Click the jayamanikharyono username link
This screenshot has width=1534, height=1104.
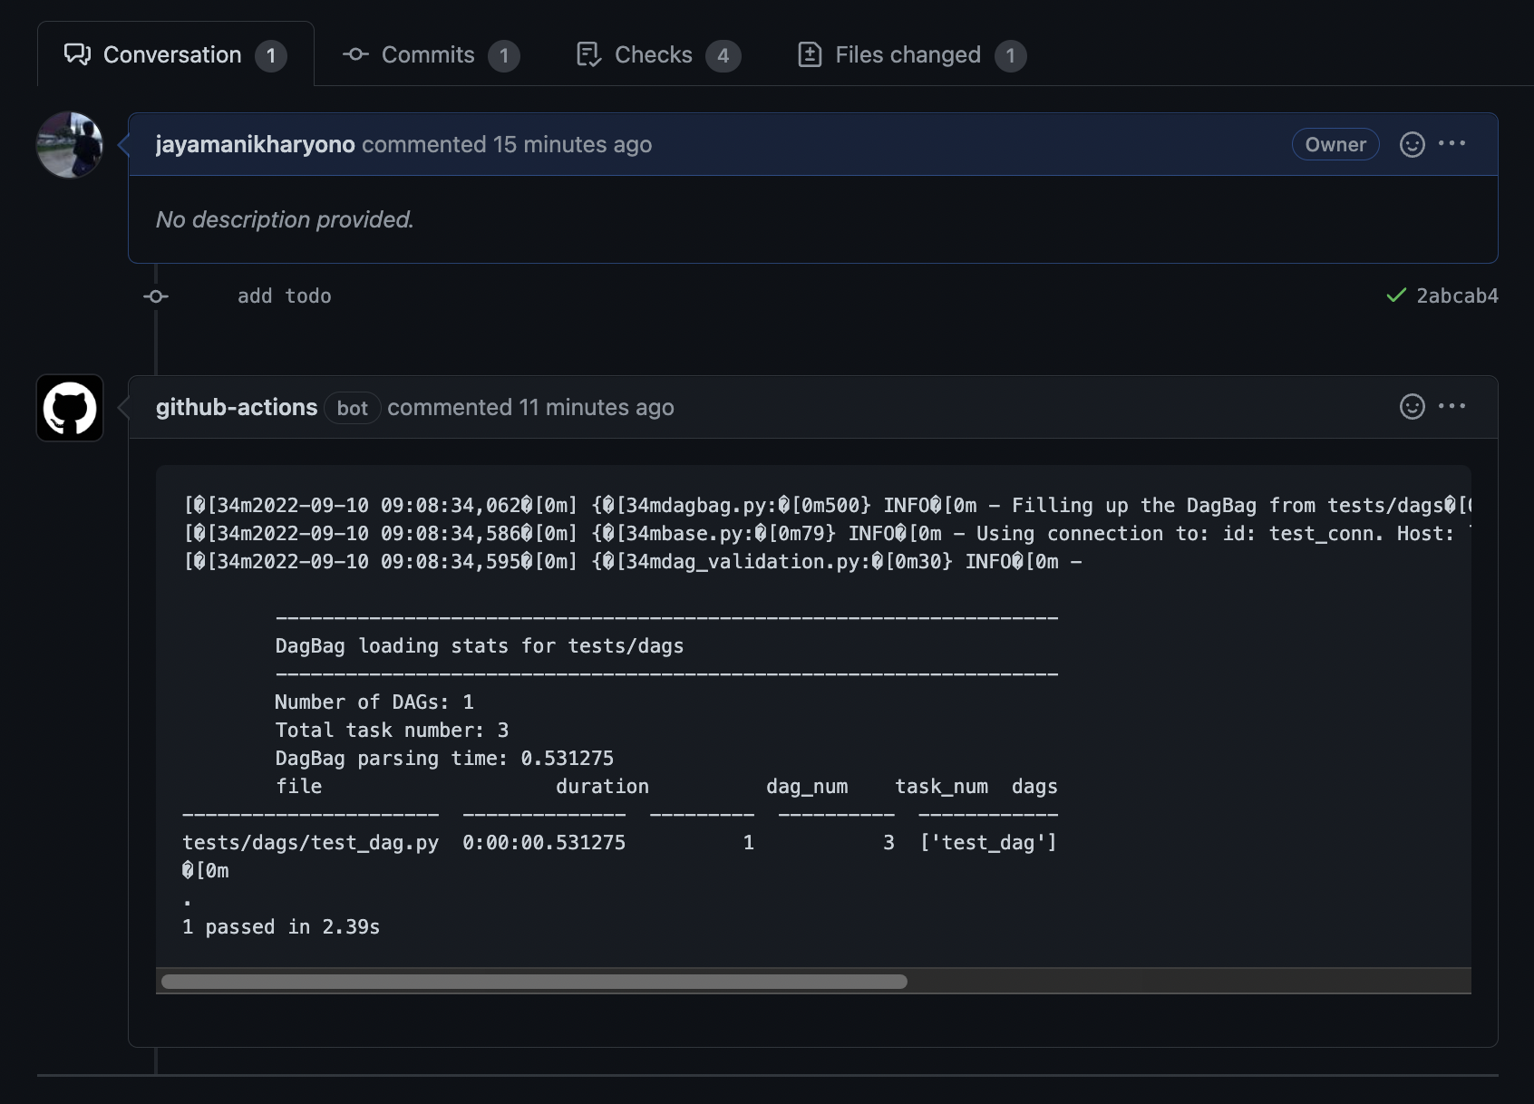coord(255,145)
